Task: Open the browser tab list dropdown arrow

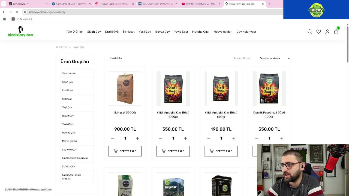Action: [x=4, y=4]
